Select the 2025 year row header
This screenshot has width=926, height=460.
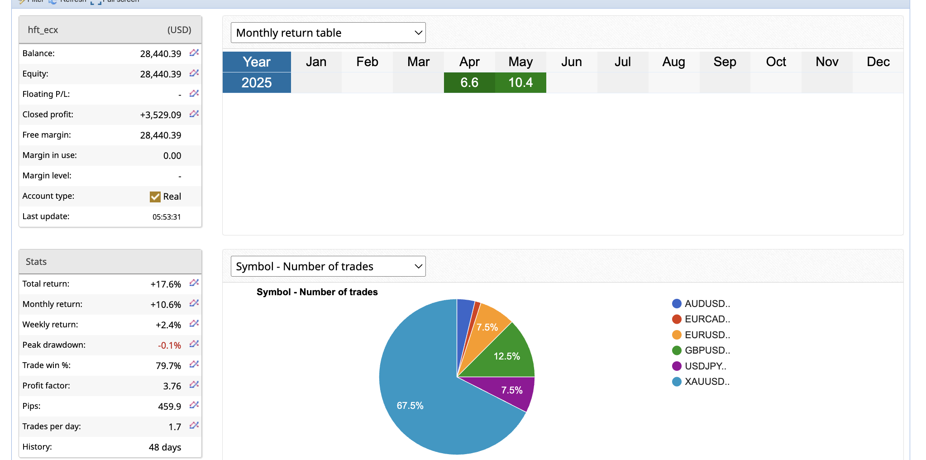[x=257, y=82]
